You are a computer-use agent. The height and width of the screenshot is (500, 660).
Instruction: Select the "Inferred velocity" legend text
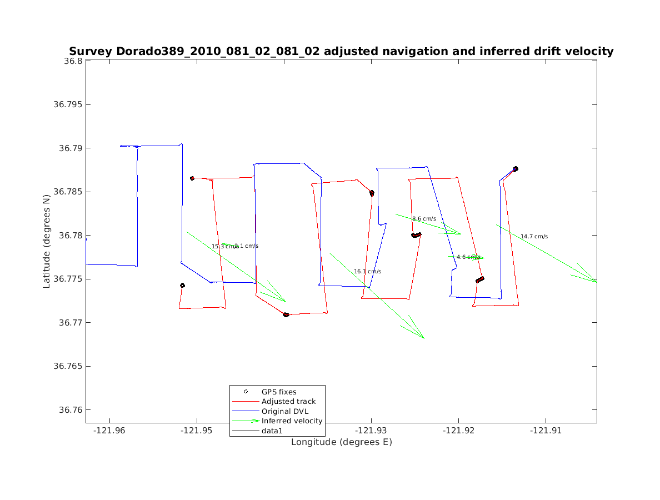click(292, 421)
